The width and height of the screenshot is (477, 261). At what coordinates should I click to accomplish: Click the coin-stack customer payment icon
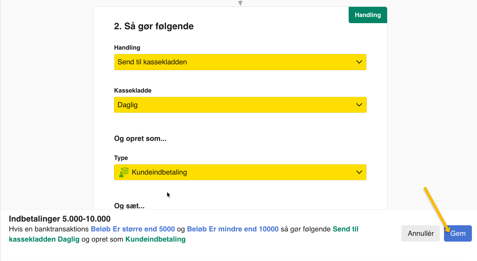(x=124, y=172)
